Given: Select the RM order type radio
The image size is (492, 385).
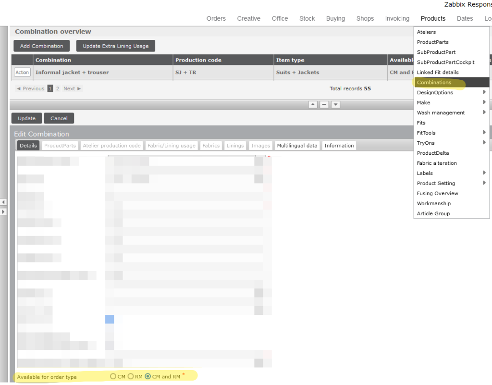Looking at the screenshot, I should tap(130, 376).
